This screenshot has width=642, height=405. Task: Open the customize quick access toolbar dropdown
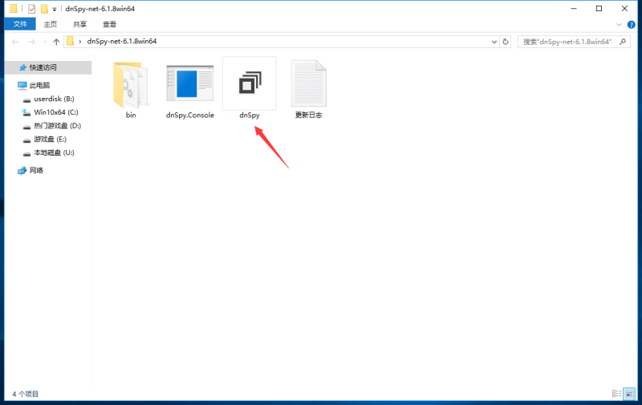coord(55,9)
